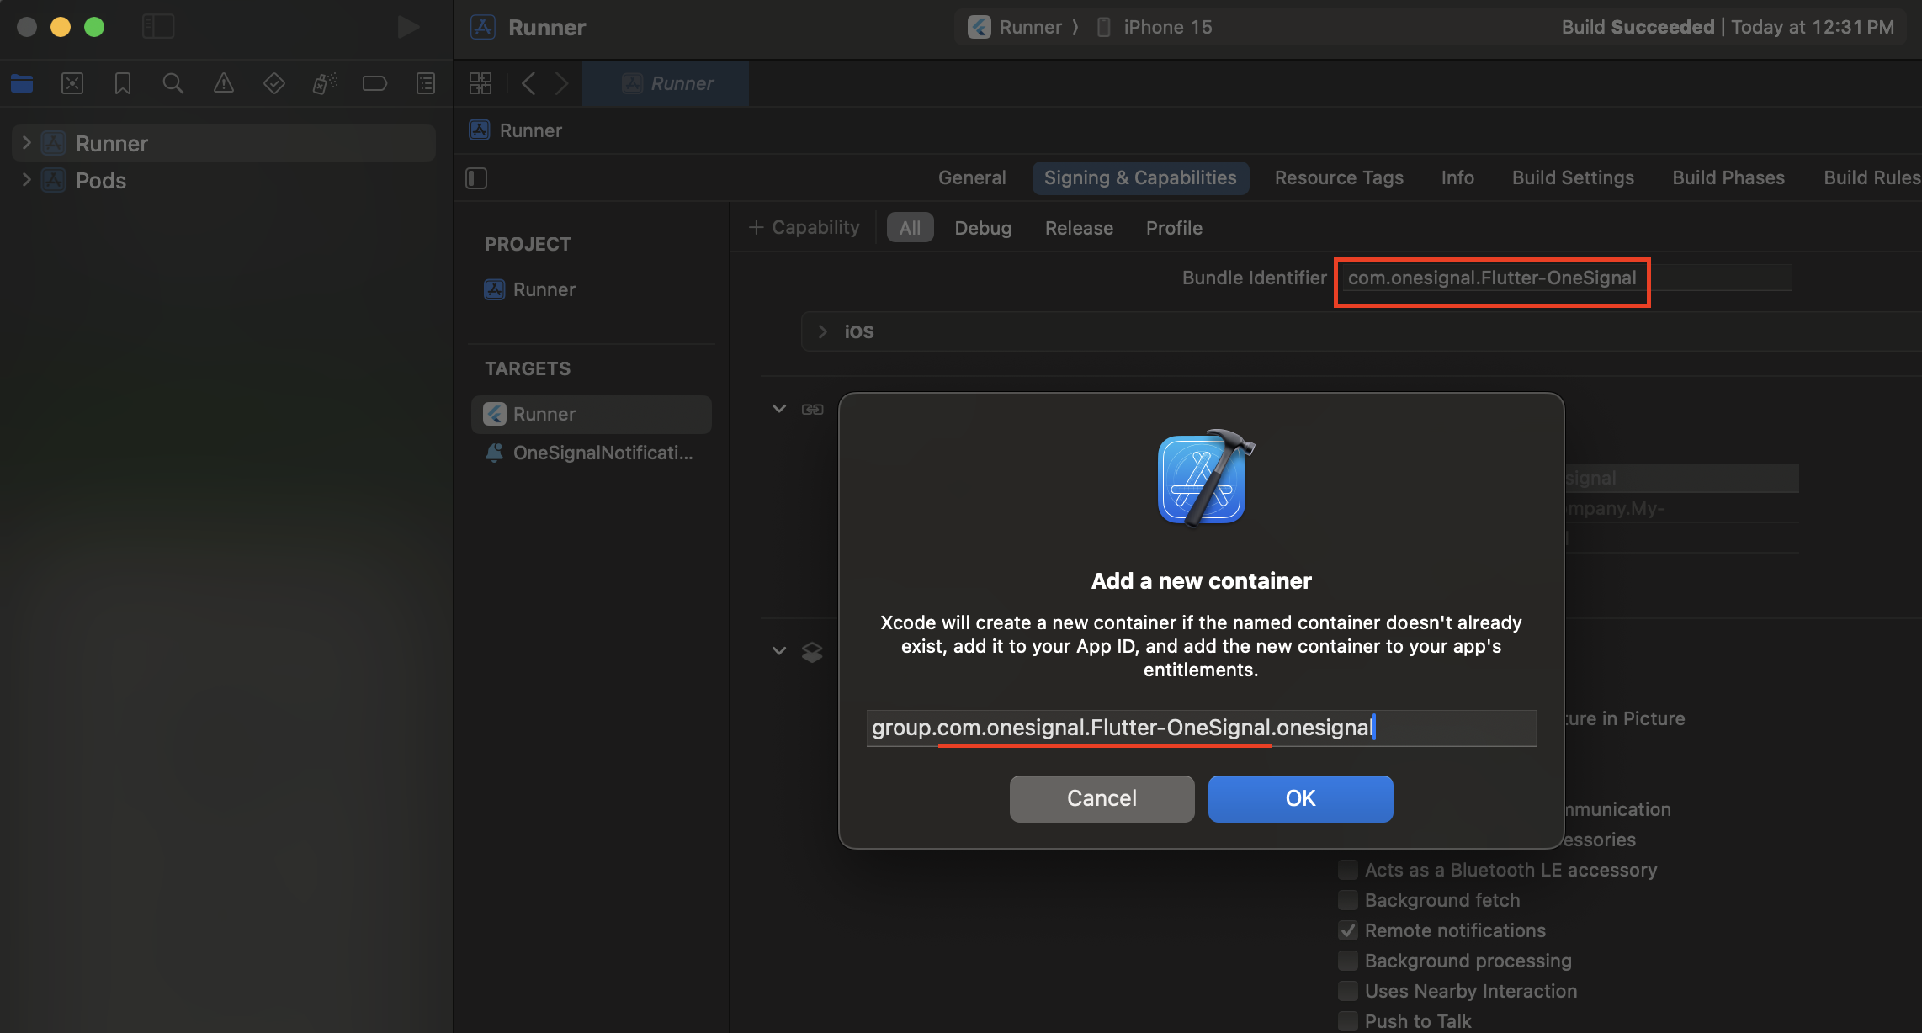Select the Runner target in TARGETS
The image size is (1922, 1033).
click(592, 414)
